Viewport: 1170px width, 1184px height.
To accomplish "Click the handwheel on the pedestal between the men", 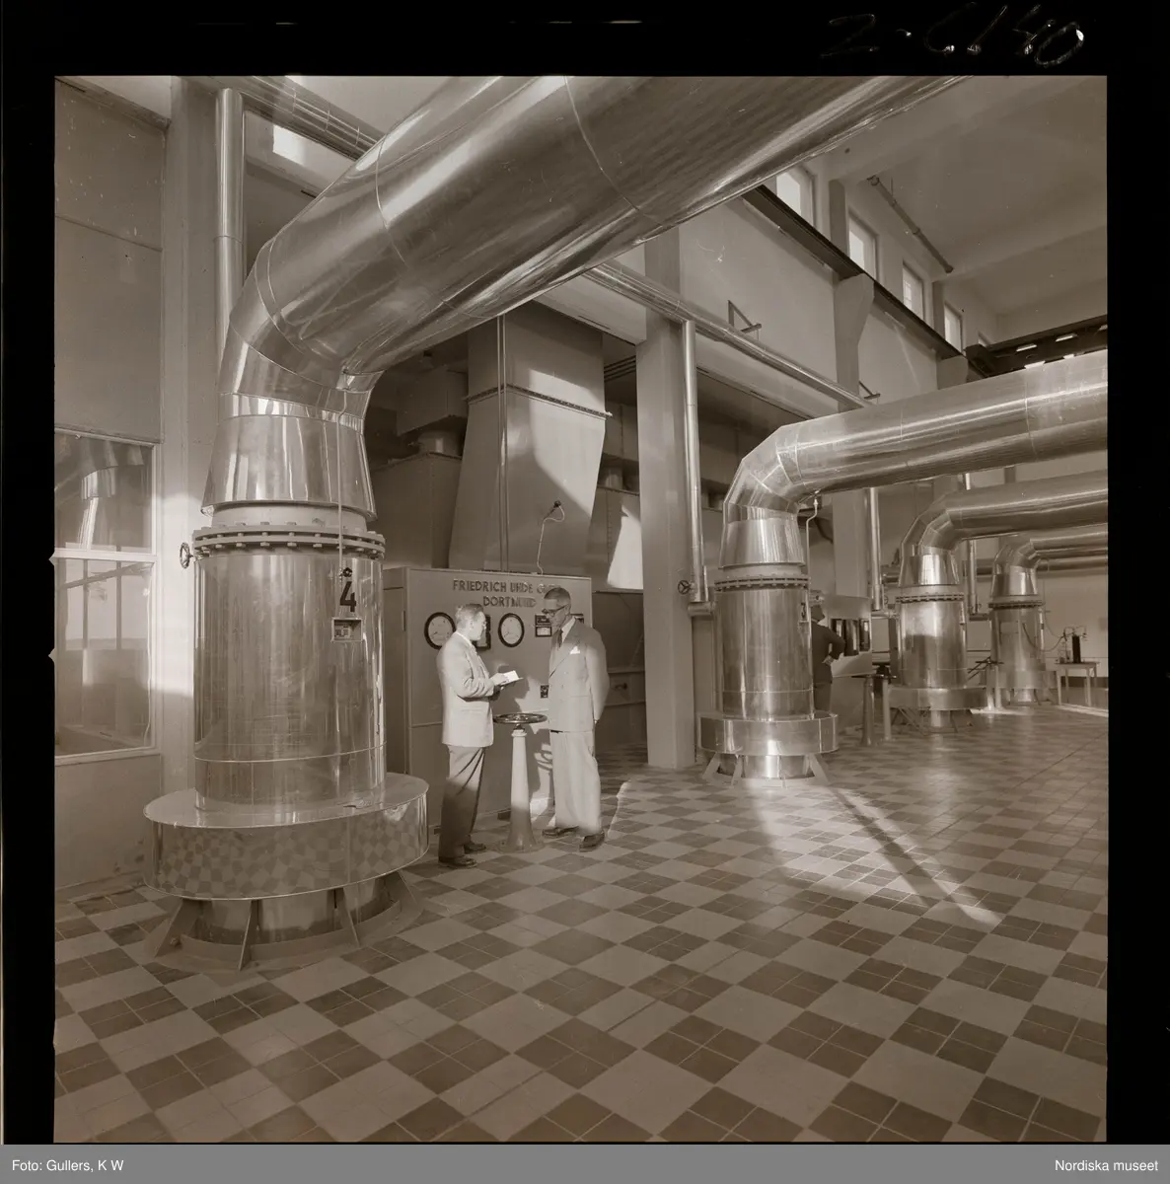I will pos(519,718).
